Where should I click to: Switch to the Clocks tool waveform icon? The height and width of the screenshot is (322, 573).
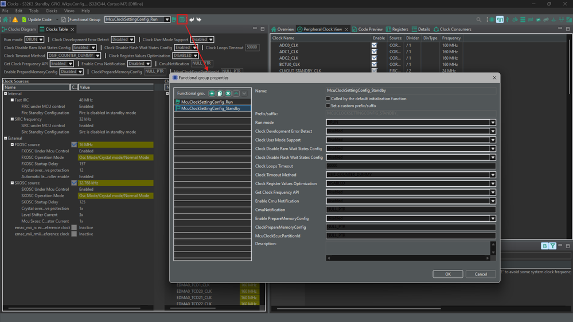click(x=500, y=19)
